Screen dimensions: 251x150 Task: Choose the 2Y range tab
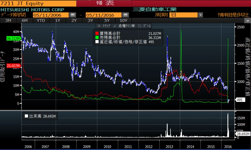[x=74, y=20]
